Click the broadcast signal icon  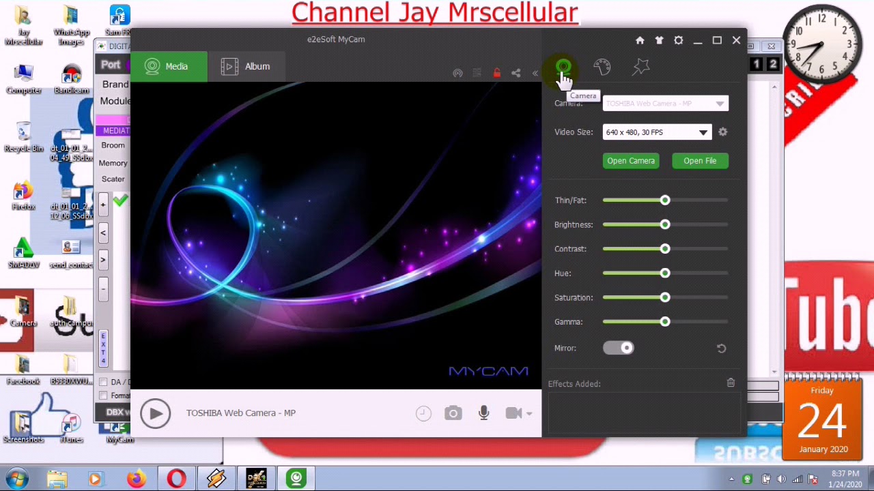[457, 73]
